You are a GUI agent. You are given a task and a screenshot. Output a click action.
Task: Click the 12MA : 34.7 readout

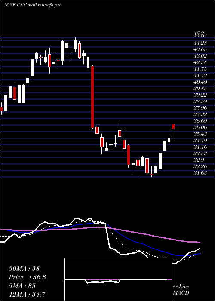27,294
